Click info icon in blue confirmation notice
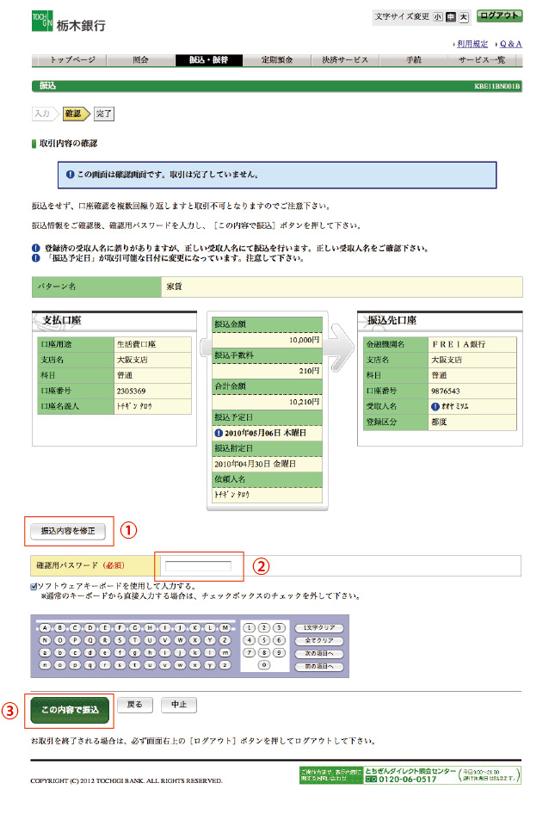This screenshot has height=814, width=549. [70, 175]
